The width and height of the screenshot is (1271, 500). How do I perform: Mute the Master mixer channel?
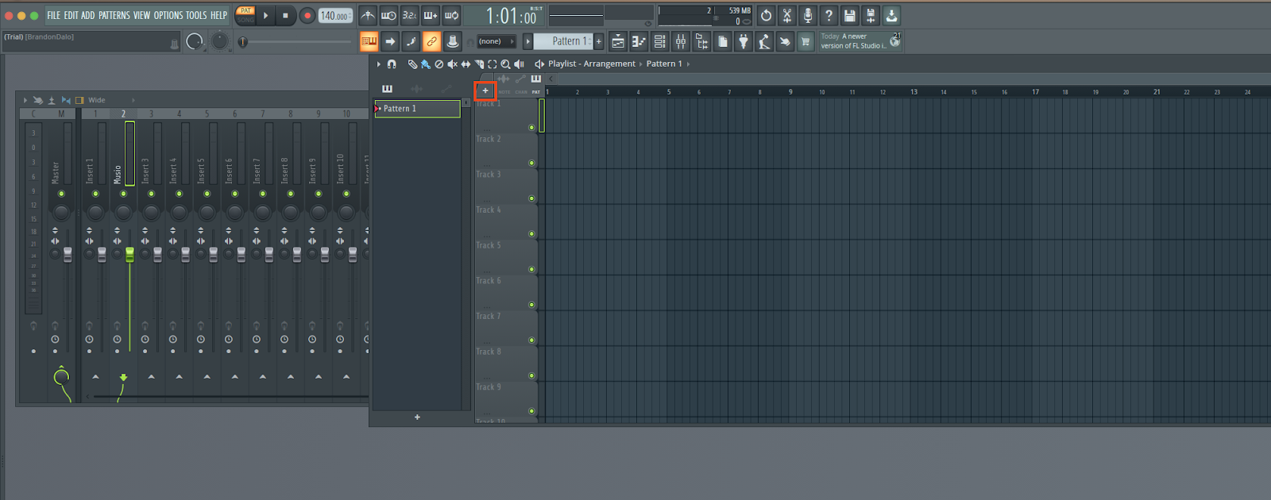[61, 194]
